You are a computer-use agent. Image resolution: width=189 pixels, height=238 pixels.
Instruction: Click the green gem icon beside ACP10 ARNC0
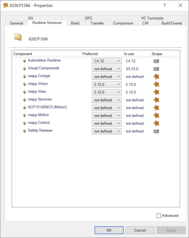[24, 108]
